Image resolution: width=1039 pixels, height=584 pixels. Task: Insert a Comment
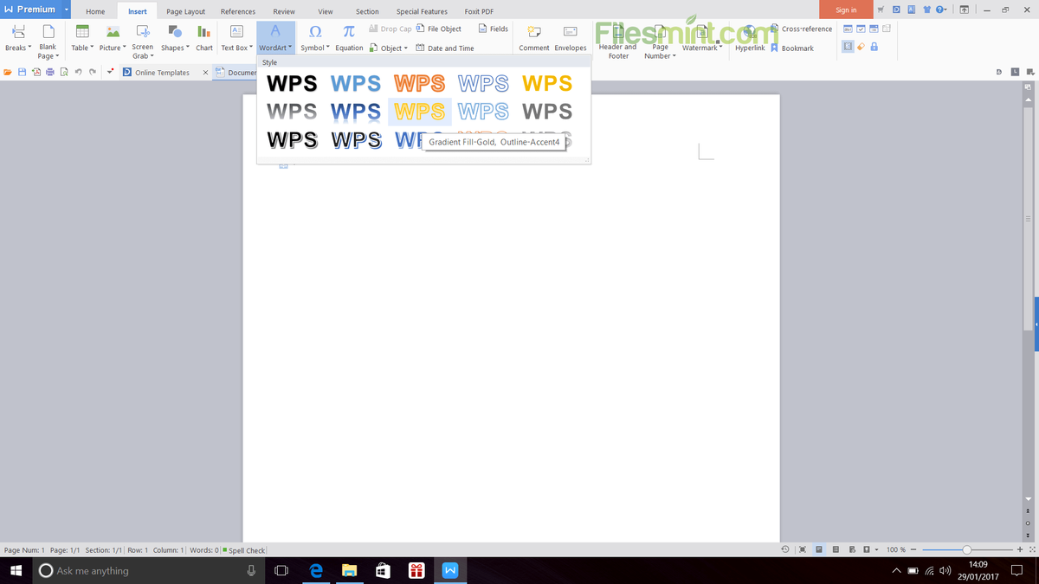534,38
